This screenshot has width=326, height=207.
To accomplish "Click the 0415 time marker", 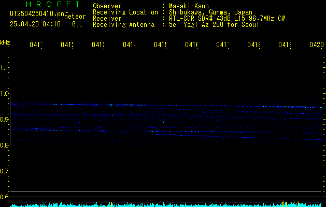I will [161, 45].
